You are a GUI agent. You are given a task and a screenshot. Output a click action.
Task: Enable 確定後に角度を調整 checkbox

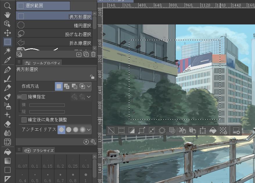[x=24, y=120]
